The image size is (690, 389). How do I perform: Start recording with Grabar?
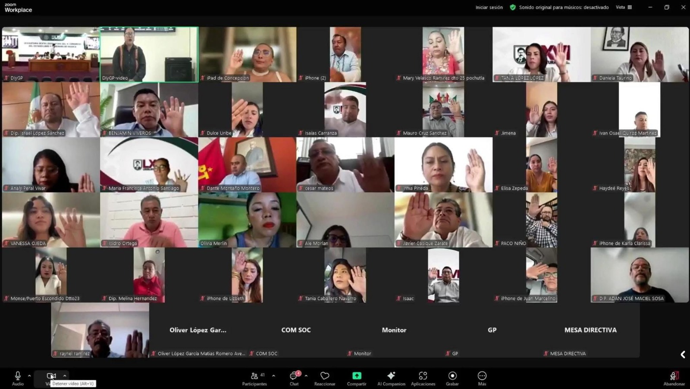[452, 378]
